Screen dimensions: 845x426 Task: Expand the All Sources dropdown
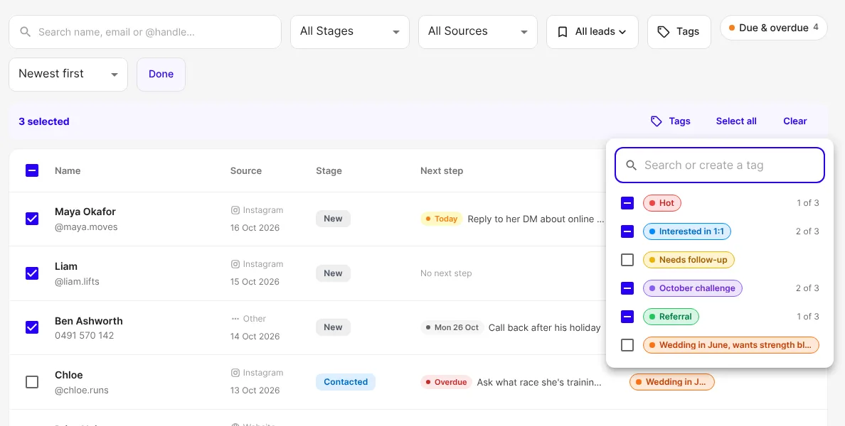[x=477, y=32]
